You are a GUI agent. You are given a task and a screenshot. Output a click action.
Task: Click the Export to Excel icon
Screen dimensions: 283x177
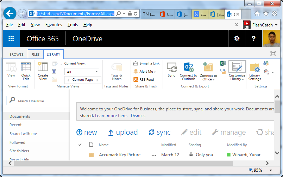(223, 63)
